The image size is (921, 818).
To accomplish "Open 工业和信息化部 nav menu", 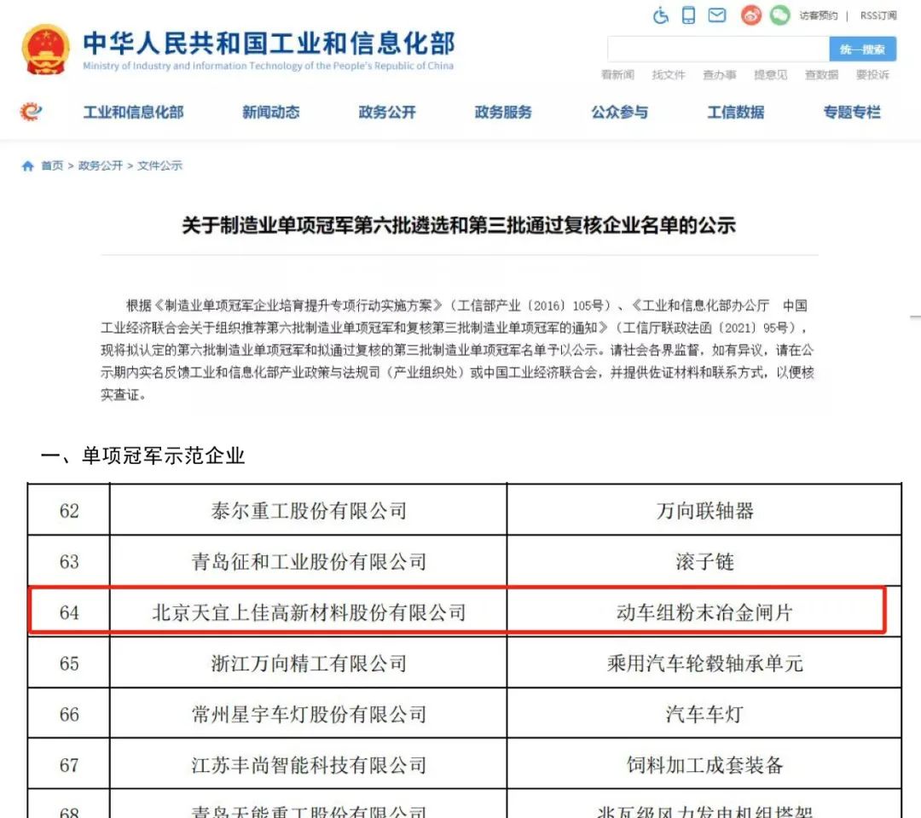I will pyautogui.click(x=133, y=112).
